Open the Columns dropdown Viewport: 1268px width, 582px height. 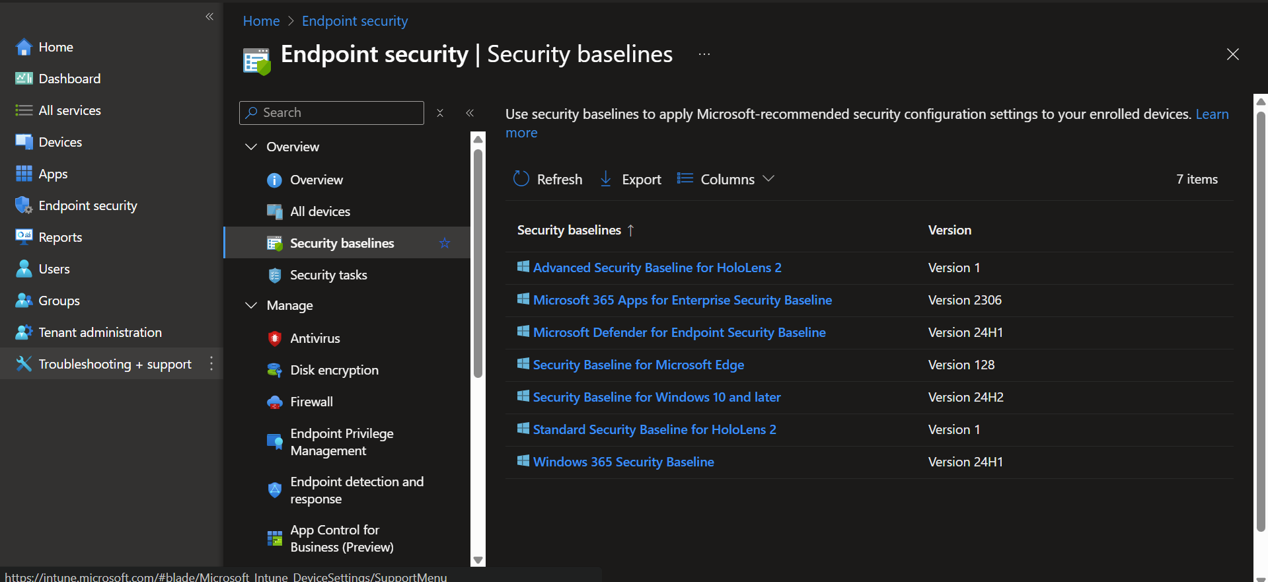(x=726, y=179)
